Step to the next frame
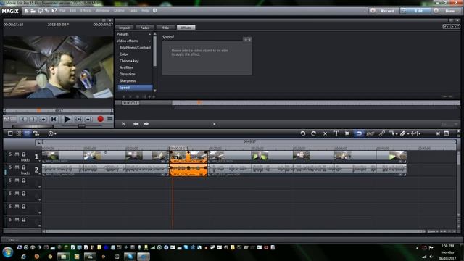This screenshot has width=464, height=261. [x=78, y=119]
